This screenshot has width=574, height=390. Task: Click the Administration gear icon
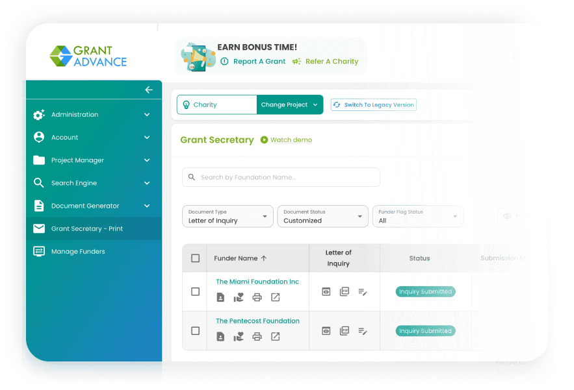39,114
